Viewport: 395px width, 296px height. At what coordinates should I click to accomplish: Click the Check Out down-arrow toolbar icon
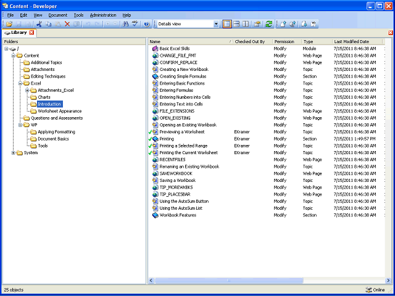(x=304, y=24)
